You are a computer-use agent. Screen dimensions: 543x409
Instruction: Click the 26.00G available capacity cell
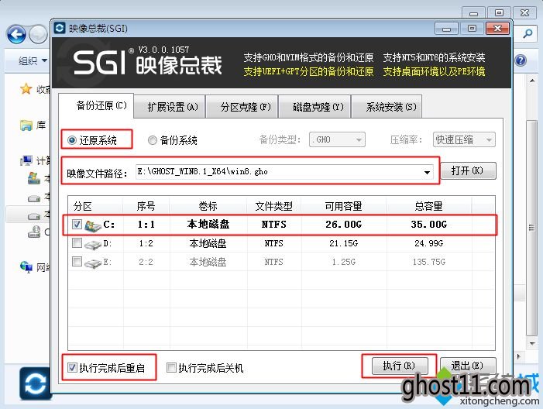click(x=343, y=225)
